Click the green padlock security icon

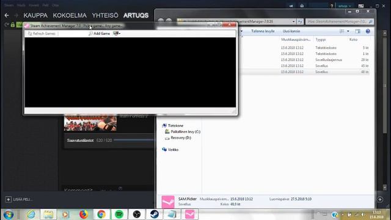12,24
